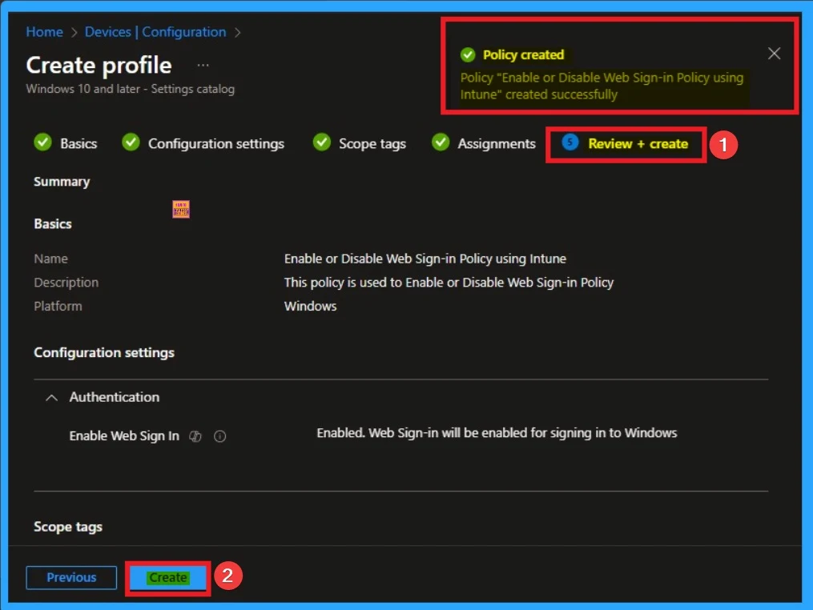Image resolution: width=813 pixels, height=610 pixels.
Task: Open the Devices | Configuration breadcrumb
Action: point(155,32)
